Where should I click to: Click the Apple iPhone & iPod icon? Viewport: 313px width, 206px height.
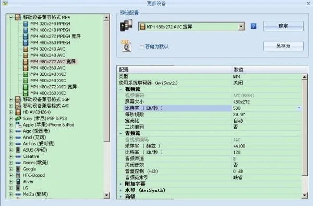pos(18,125)
